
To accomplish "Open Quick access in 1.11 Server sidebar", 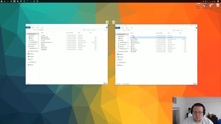I will pyautogui.click(x=32, y=34).
